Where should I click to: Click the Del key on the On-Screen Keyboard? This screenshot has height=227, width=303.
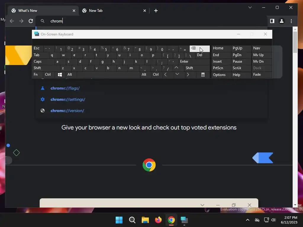point(202,55)
